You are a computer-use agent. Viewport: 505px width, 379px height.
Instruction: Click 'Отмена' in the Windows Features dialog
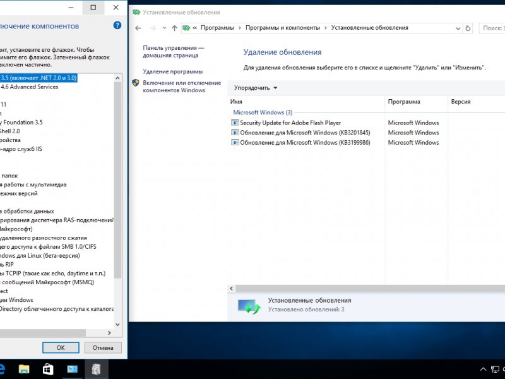tap(103, 348)
